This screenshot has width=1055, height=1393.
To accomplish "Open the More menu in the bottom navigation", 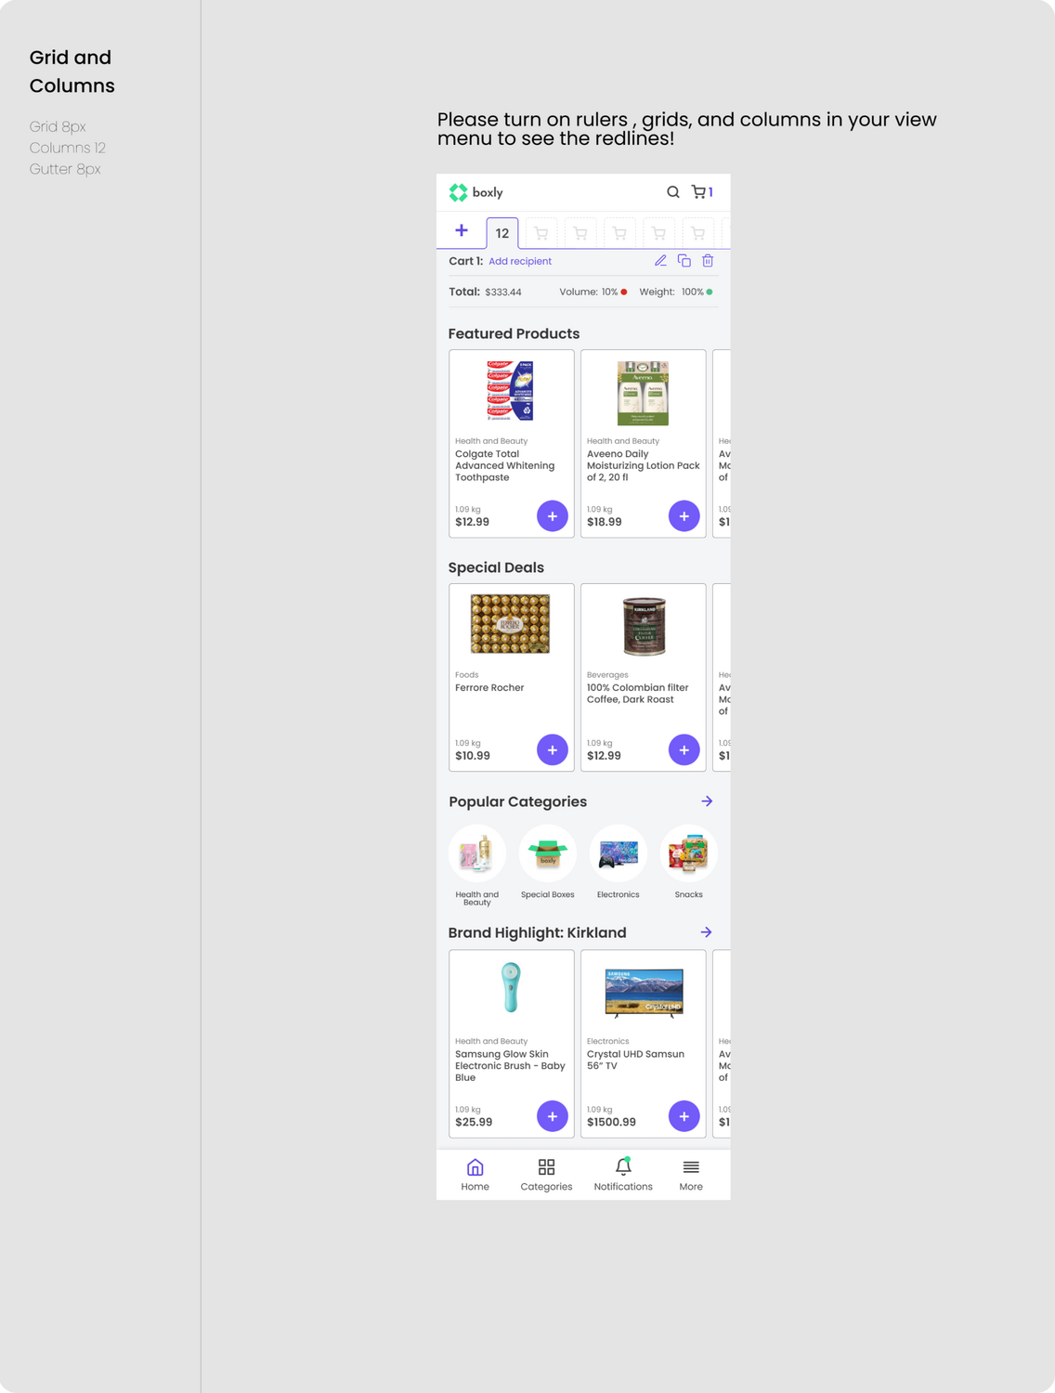I will pos(691,1175).
